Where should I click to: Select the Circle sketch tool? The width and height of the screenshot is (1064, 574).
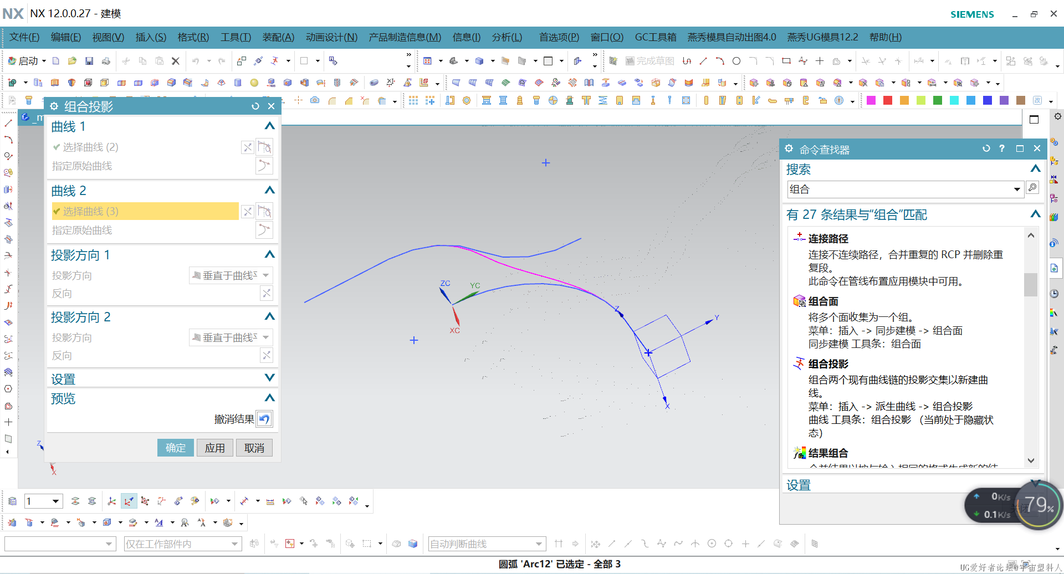point(736,61)
